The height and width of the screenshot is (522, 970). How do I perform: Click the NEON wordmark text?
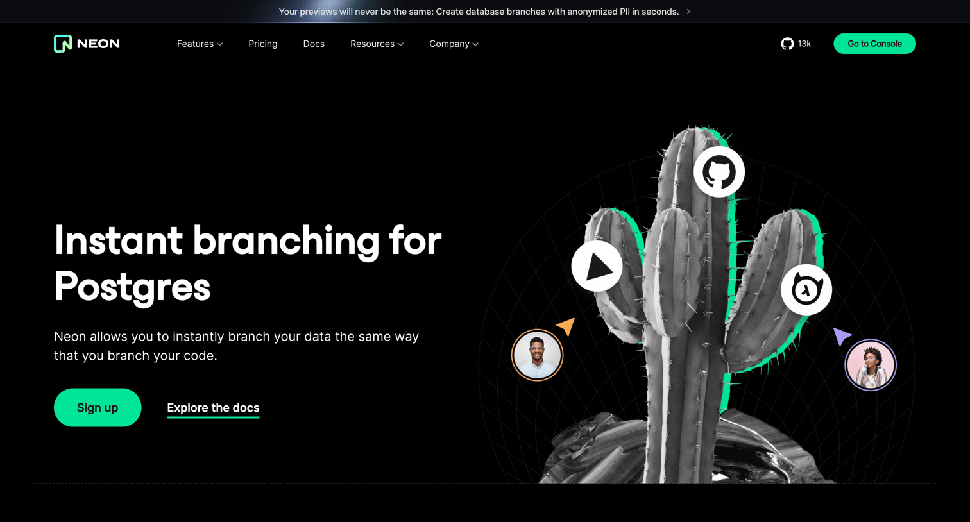(98, 44)
